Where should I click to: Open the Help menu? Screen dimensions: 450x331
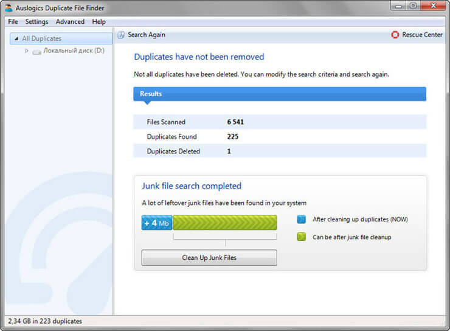[x=99, y=22]
